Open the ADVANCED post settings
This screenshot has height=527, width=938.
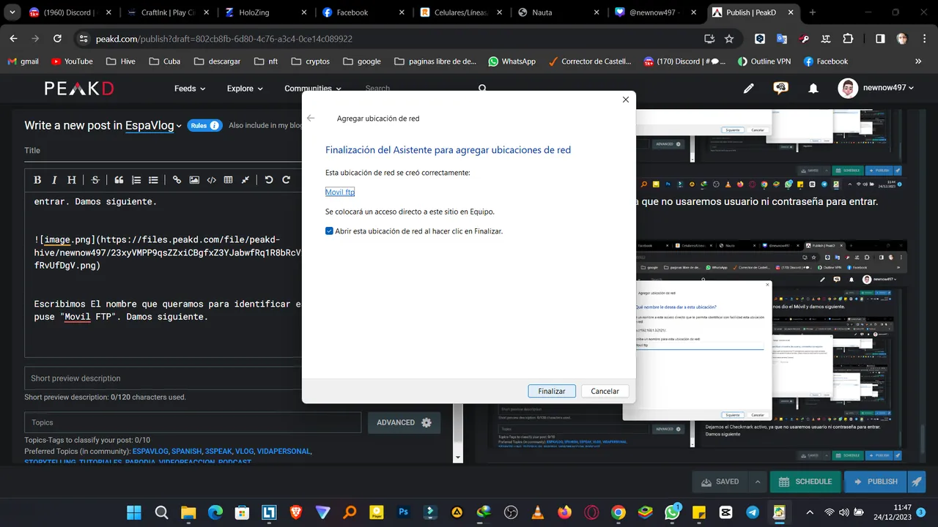pyautogui.click(x=405, y=422)
